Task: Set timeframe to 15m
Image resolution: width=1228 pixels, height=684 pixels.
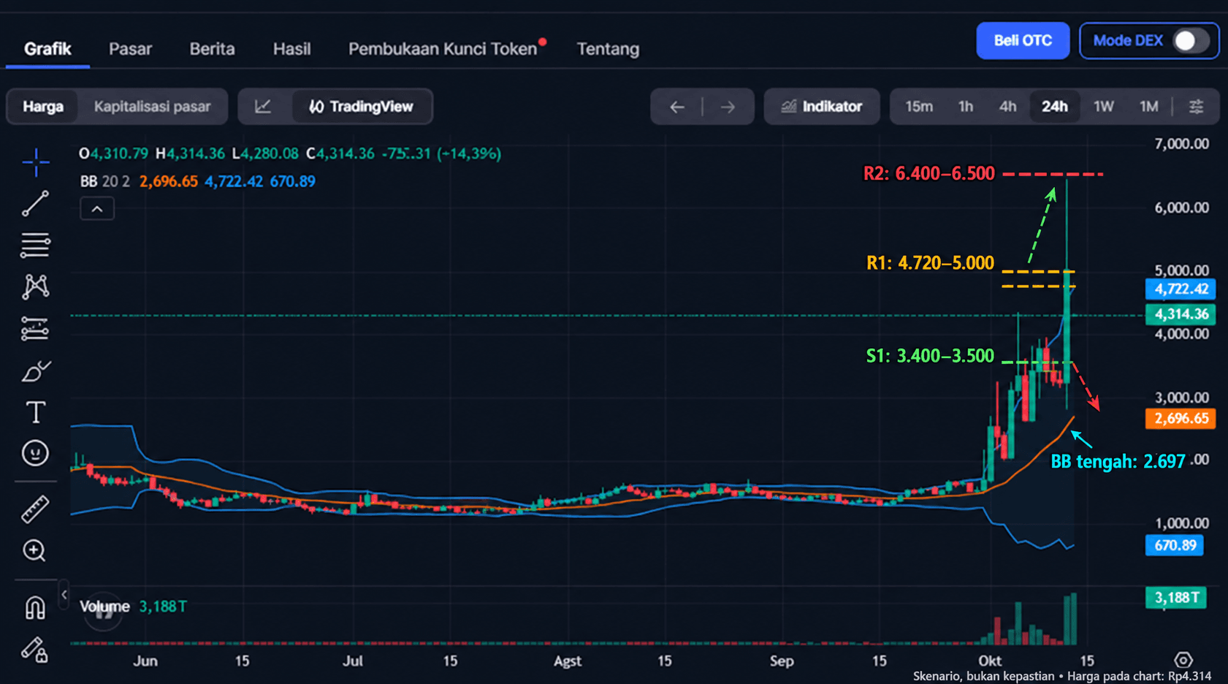Action: [919, 107]
